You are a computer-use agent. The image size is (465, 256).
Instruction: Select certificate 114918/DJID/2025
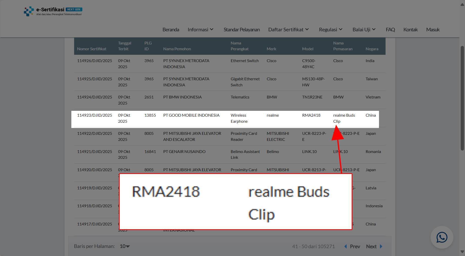(x=95, y=206)
